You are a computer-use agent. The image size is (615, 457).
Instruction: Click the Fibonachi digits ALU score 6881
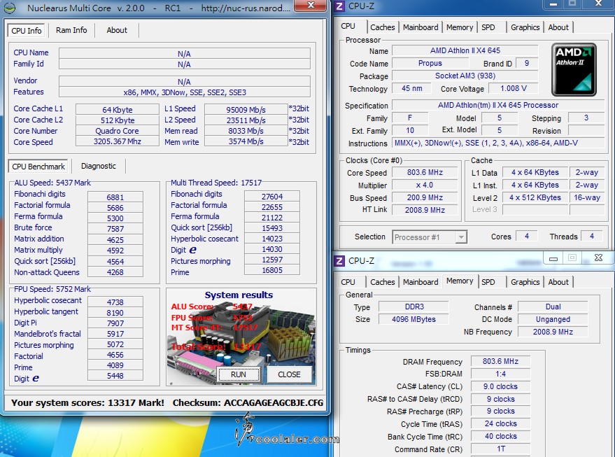(115, 197)
